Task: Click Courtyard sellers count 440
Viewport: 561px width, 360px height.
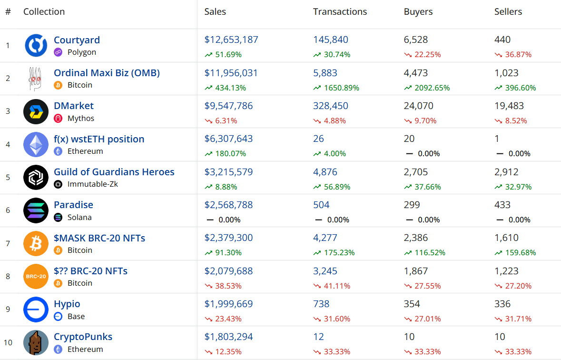Action: point(502,40)
